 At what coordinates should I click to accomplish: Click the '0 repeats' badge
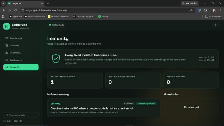point(128,103)
